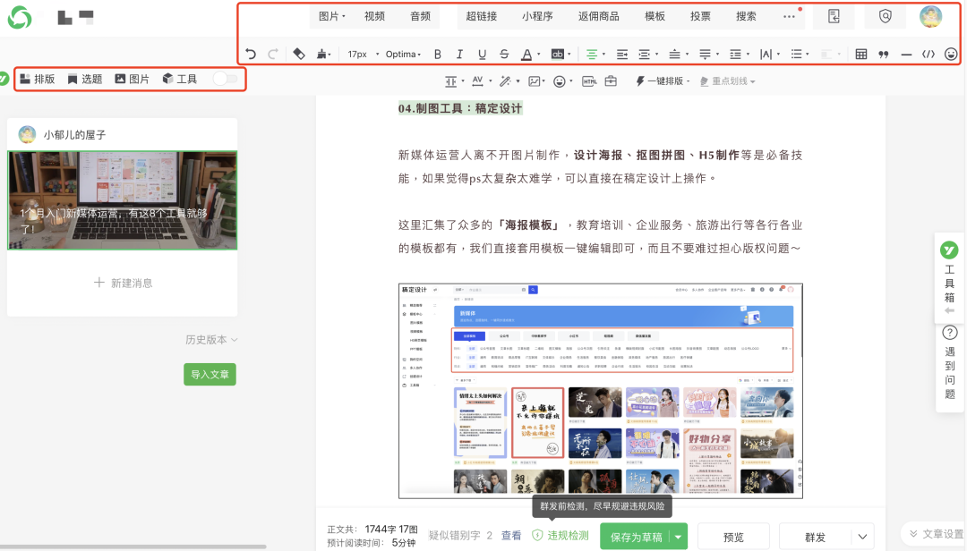Image resolution: width=967 pixels, height=551 pixels.
Task: Open the 返佣商品 menu item
Action: pos(599,17)
